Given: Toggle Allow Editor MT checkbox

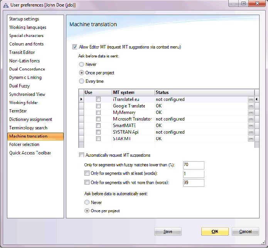Looking at the screenshot, I should pos(75,47).
